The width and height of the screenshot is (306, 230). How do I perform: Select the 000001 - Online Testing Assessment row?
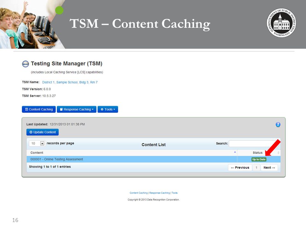click(154, 159)
